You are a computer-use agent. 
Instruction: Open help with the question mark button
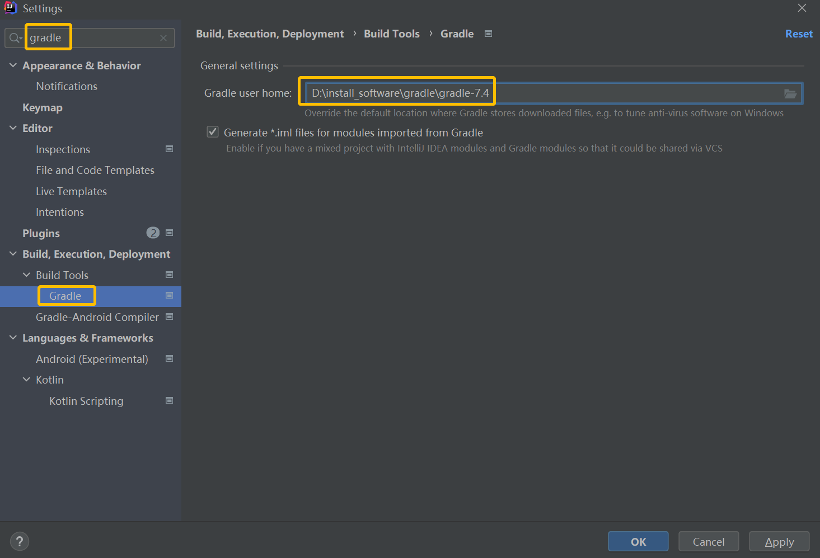[x=20, y=541]
